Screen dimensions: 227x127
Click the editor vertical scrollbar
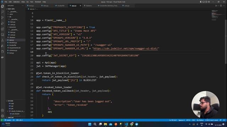226,42
